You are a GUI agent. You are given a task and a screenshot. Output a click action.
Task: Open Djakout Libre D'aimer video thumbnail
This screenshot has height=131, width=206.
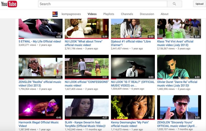pyautogui.click(x=133, y=29)
